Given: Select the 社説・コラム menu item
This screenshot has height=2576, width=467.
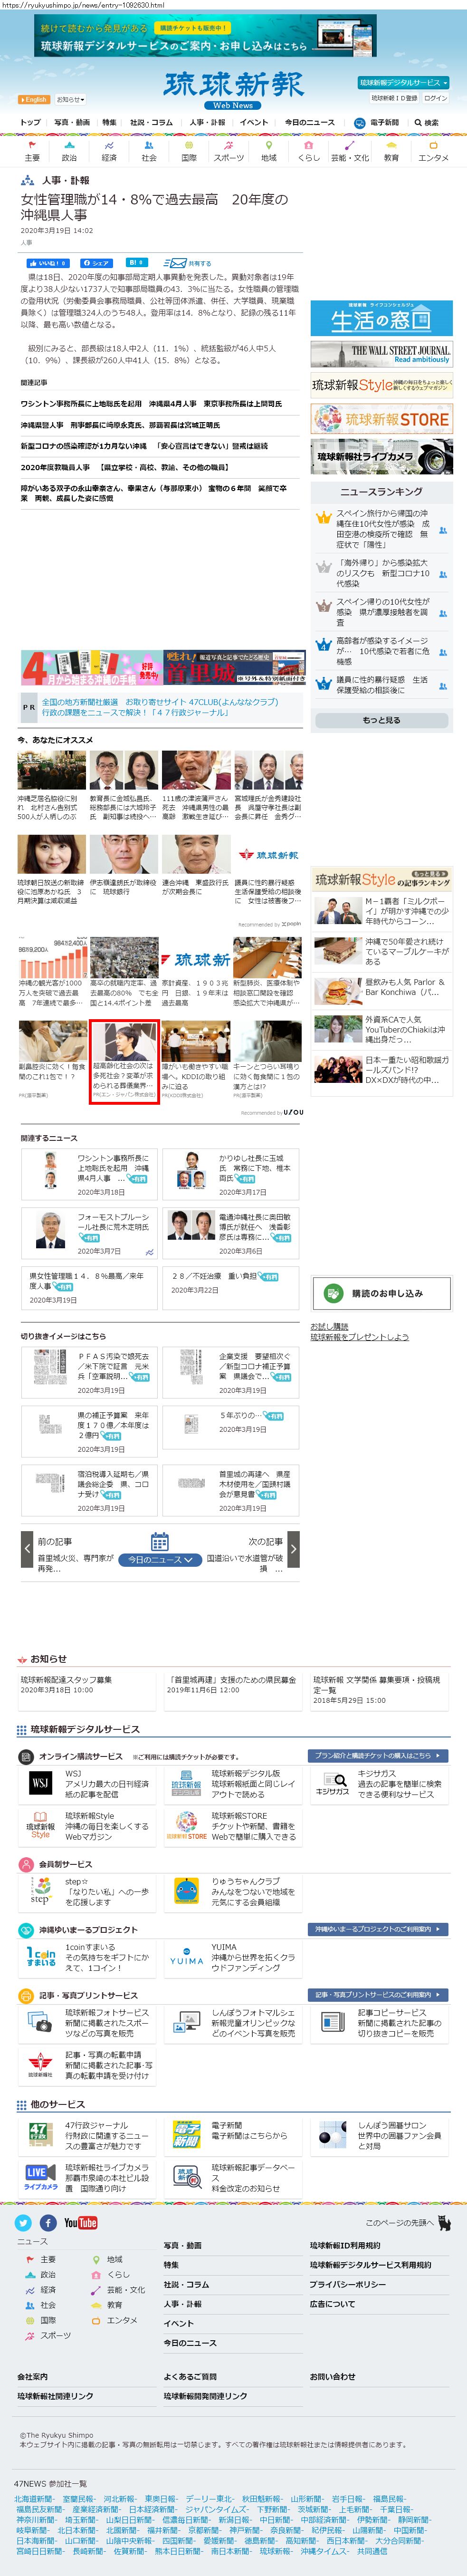Looking at the screenshot, I should pyautogui.click(x=151, y=122).
